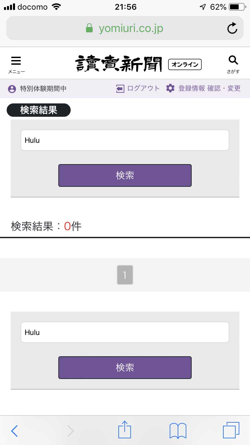Tap the オンライン label next to logo

pyautogui.click(x=185, y=64)
